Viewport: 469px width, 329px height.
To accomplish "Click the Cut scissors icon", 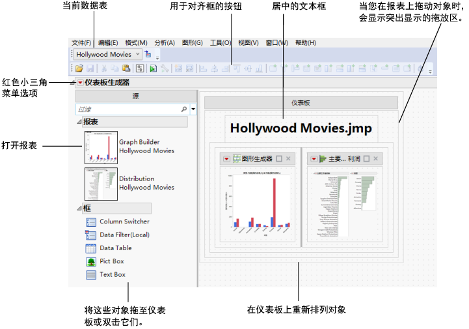I will click(x=104, y=68).
